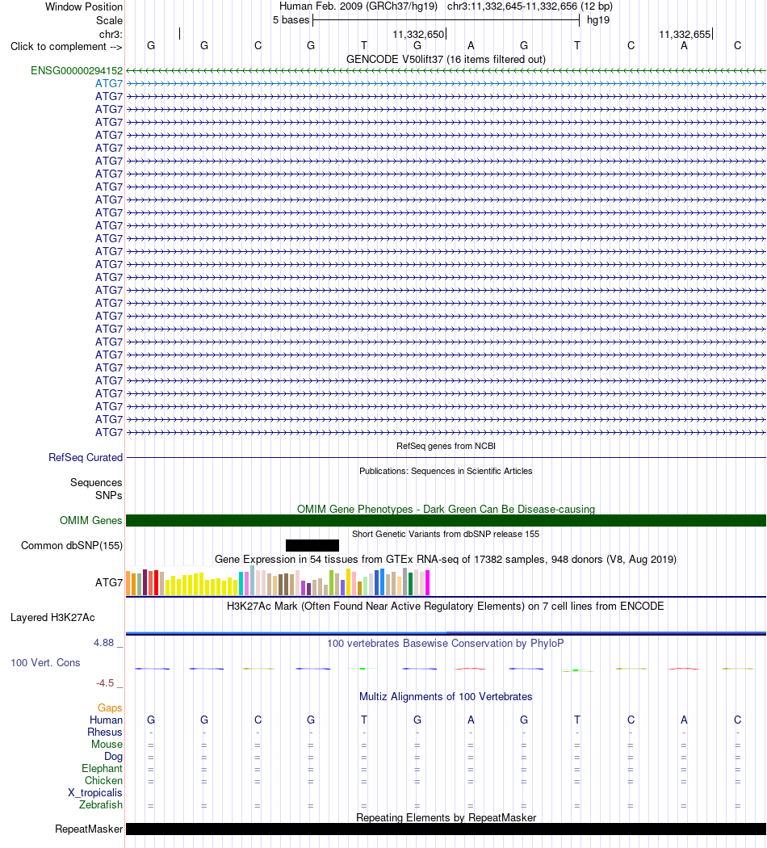Select the Rhesus species label
The width and height of the screenshot is (767, 848).
pyautogui.click(x=105, y=733)
